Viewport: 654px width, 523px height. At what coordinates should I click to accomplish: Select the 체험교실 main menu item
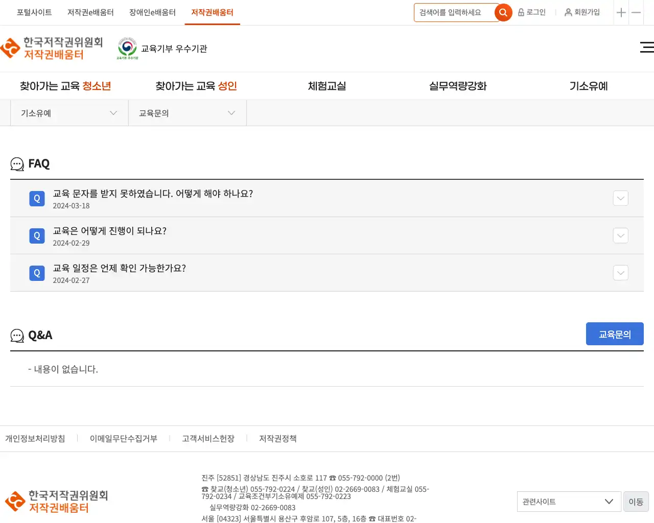coord(327,86)
